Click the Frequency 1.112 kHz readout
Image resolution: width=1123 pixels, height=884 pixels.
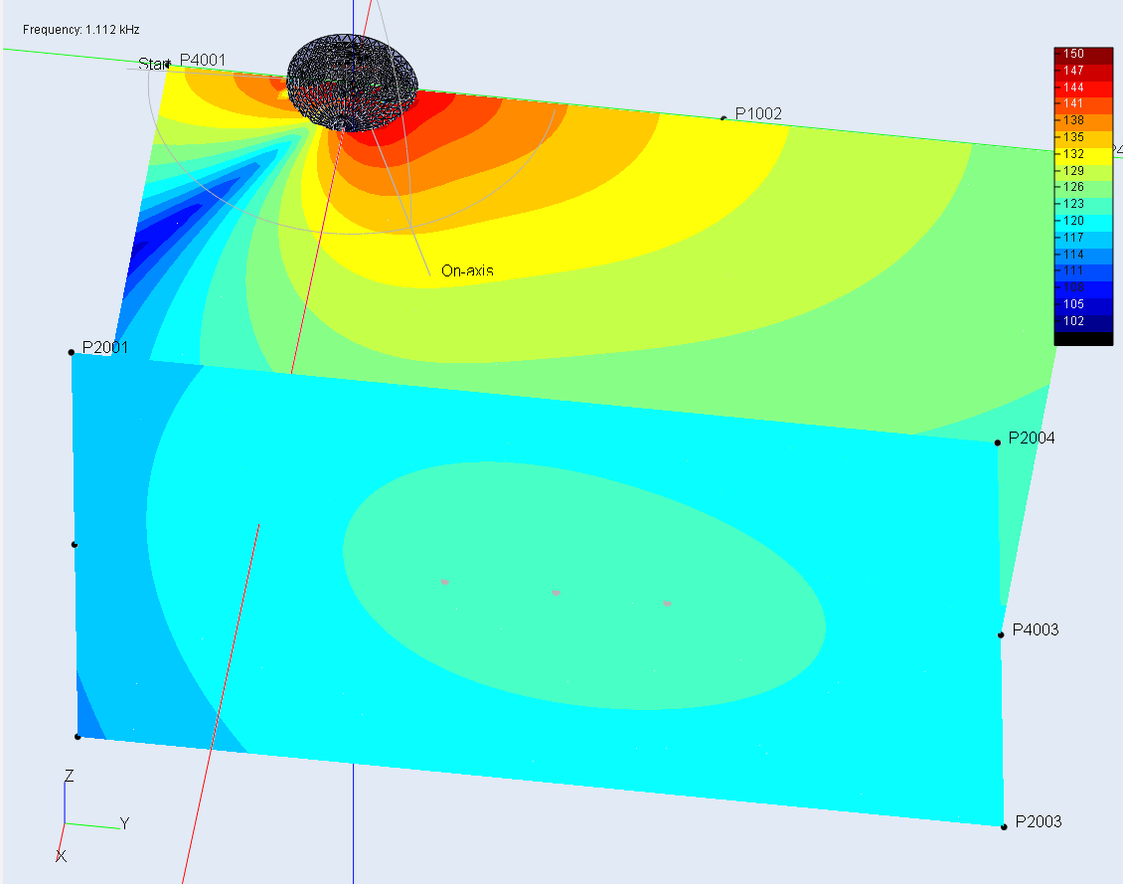click(x=81, y=30)
